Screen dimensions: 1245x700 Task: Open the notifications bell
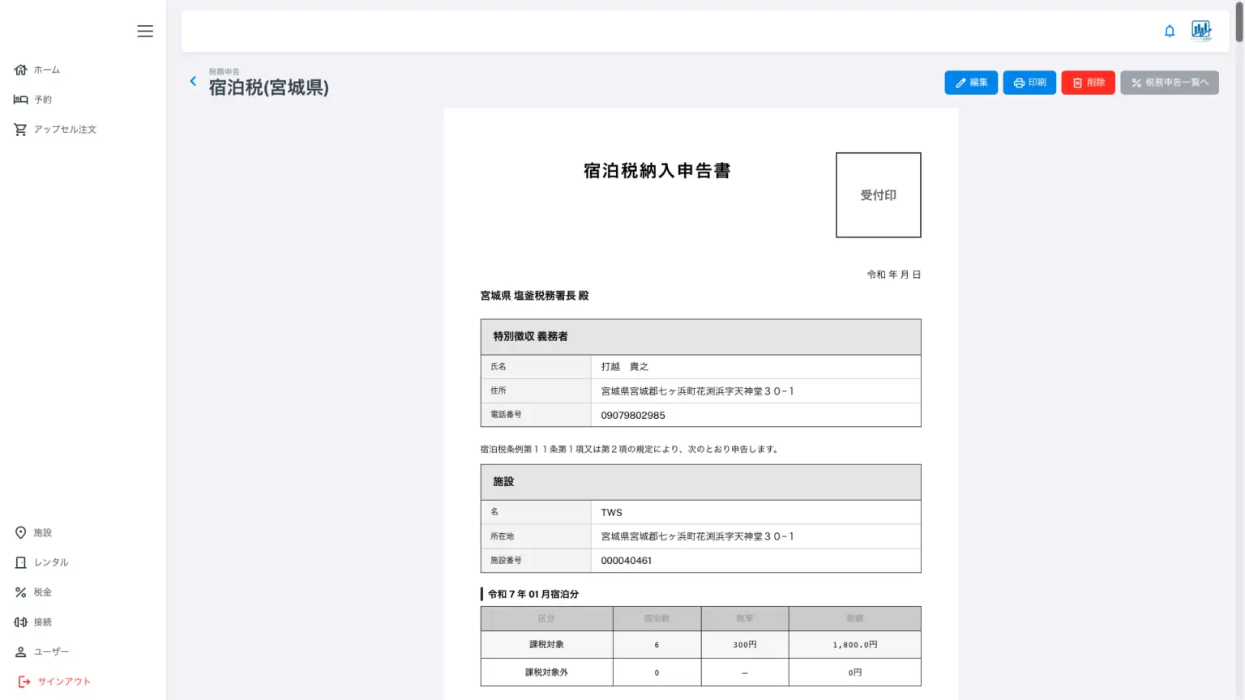coord(1169,32)
